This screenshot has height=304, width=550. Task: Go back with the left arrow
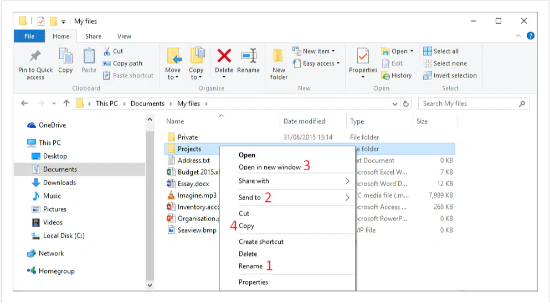tap(24, 103)
